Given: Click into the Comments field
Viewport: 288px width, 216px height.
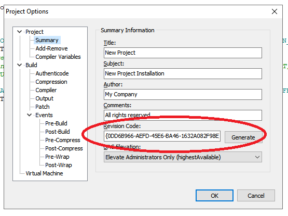Looking at the screenshot, I should [x=183, y=115].
